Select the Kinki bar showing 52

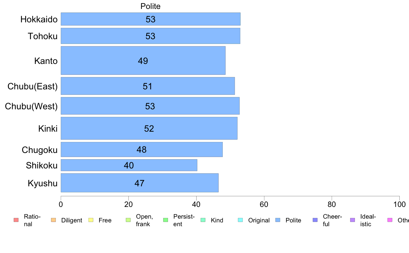[x=149, y=128]
